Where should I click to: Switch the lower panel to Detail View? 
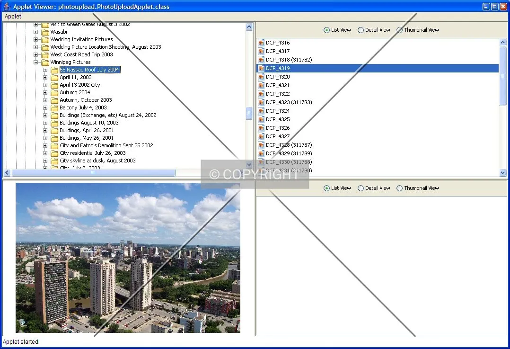click(x=374, y=188)
